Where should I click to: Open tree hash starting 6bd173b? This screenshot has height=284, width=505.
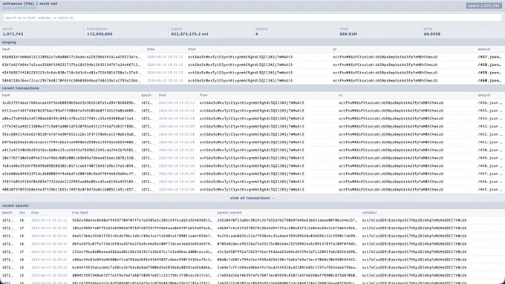coord(143,236)
